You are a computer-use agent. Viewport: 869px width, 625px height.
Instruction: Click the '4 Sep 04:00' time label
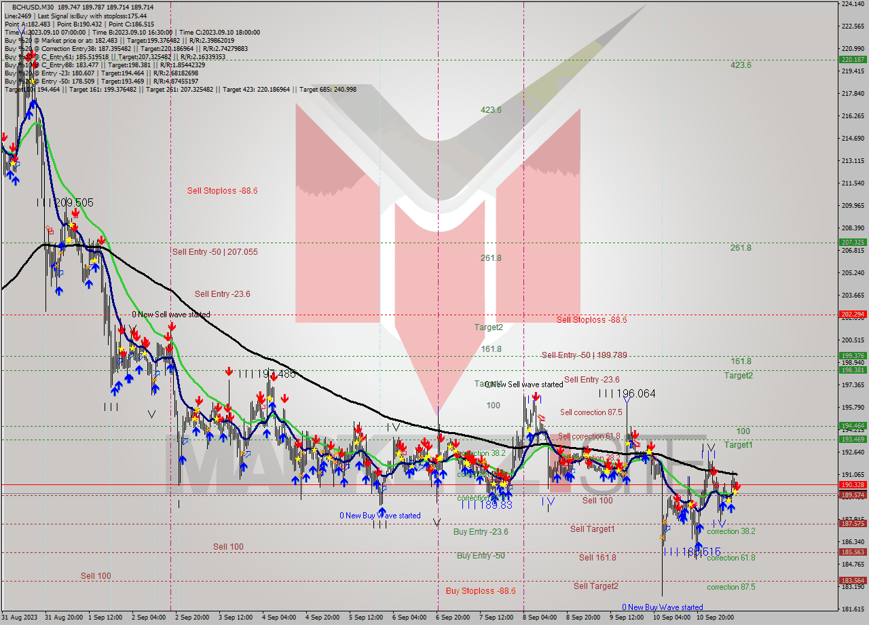click(279, 618)
